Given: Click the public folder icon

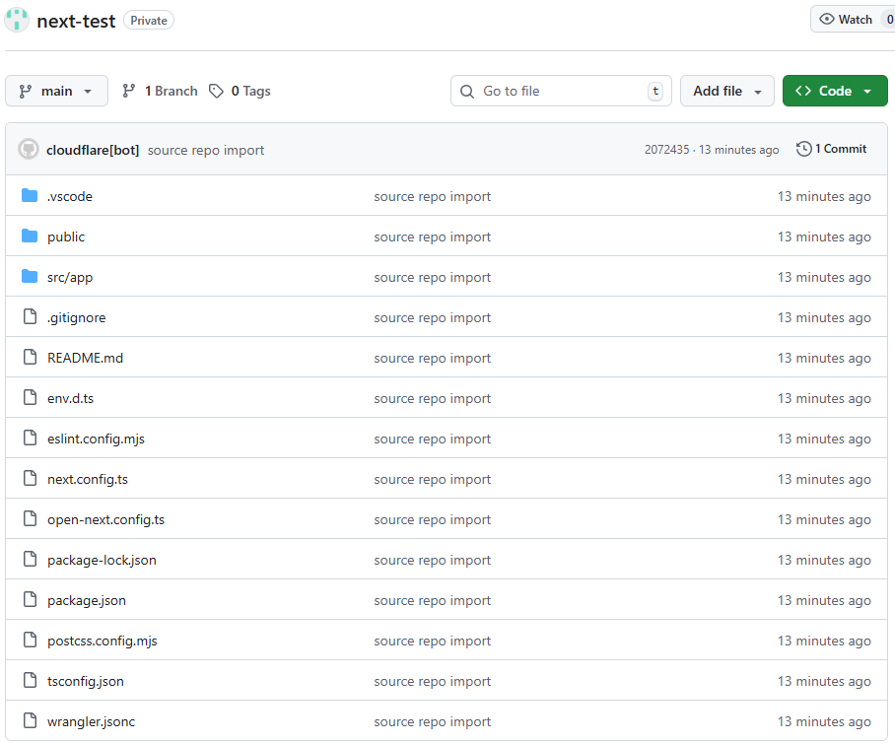Looking at the screenshot, I should click(x=30, y=236).
